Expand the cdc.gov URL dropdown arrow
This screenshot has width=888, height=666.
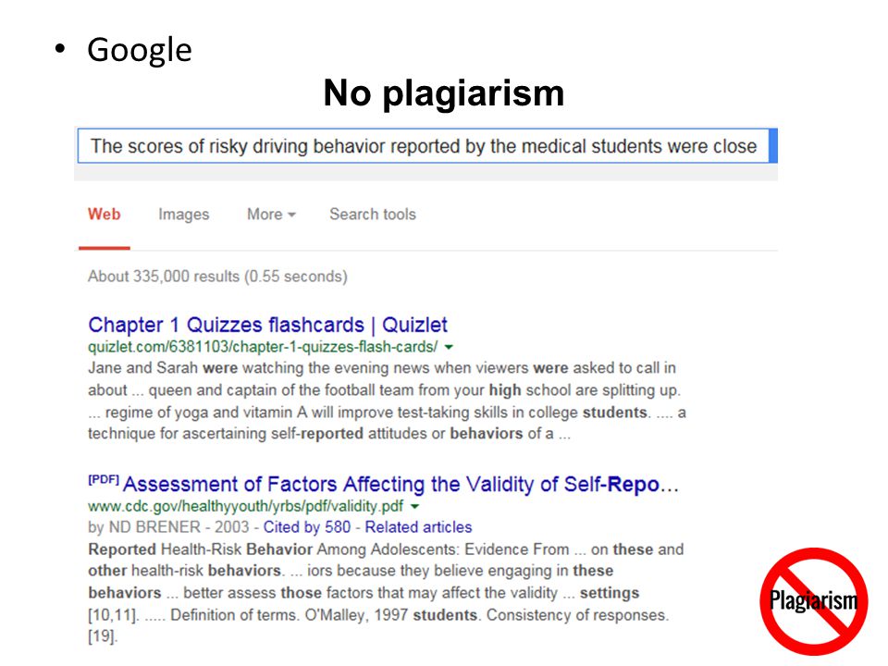tap(414, 506)
